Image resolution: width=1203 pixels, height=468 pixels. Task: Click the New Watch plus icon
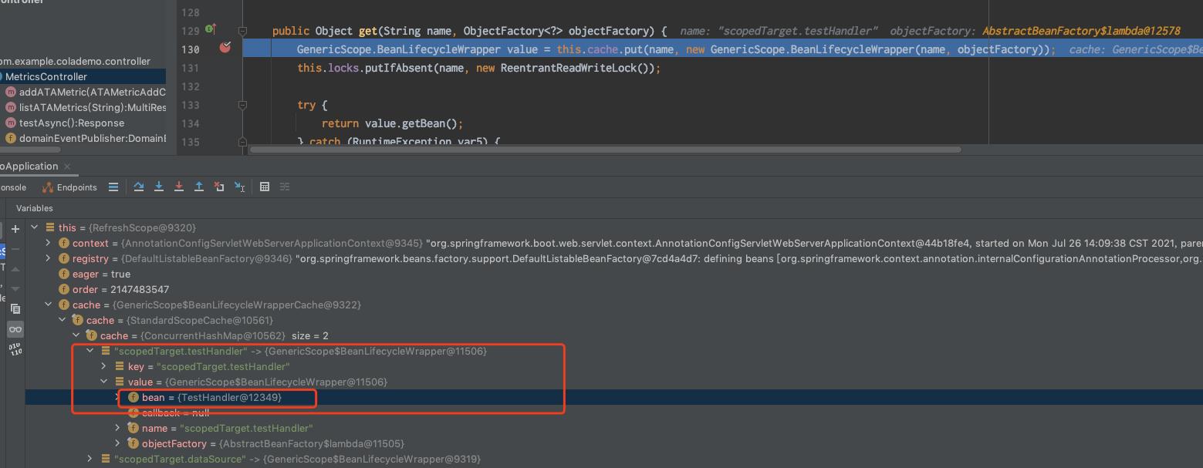pyautogui.click(x=15, y=230)
